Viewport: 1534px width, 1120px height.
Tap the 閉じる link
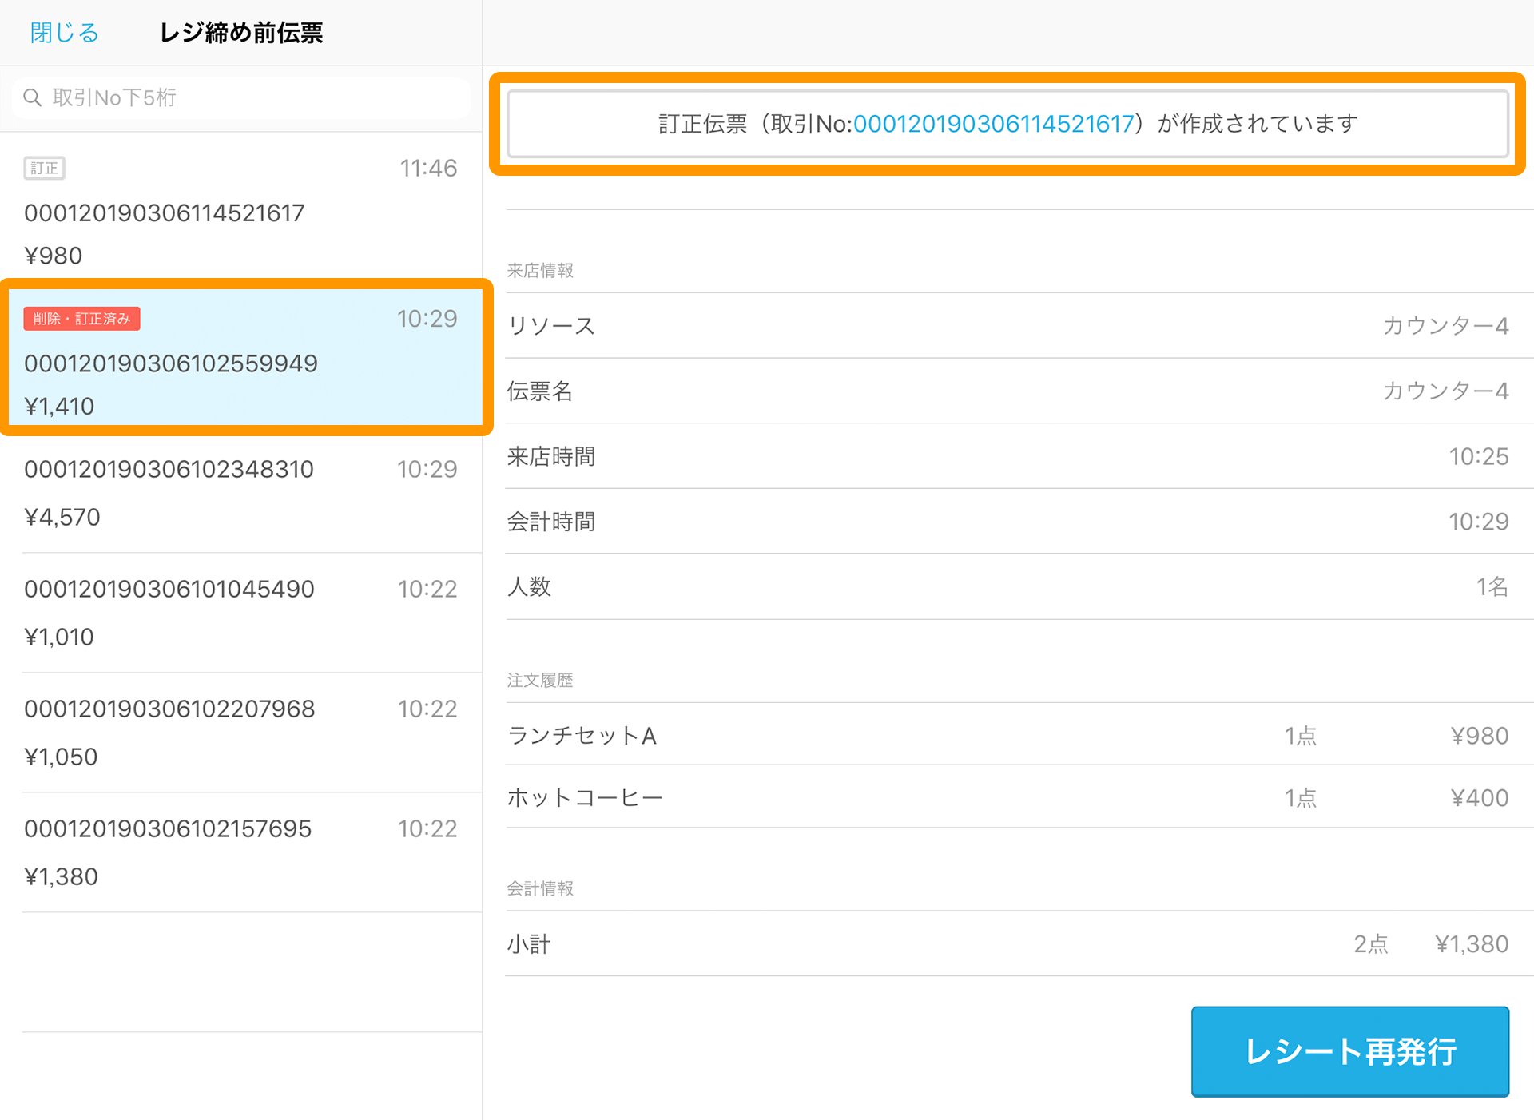coord(65,33)
